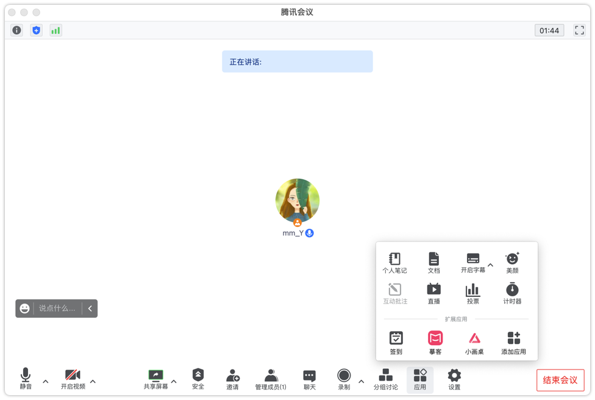Check the green network signal icon

pyautogui.click(x=56, y=30)
